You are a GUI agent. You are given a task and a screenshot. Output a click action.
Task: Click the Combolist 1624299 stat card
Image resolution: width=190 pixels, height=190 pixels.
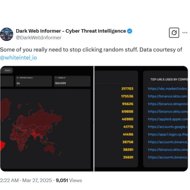point(72,81)
